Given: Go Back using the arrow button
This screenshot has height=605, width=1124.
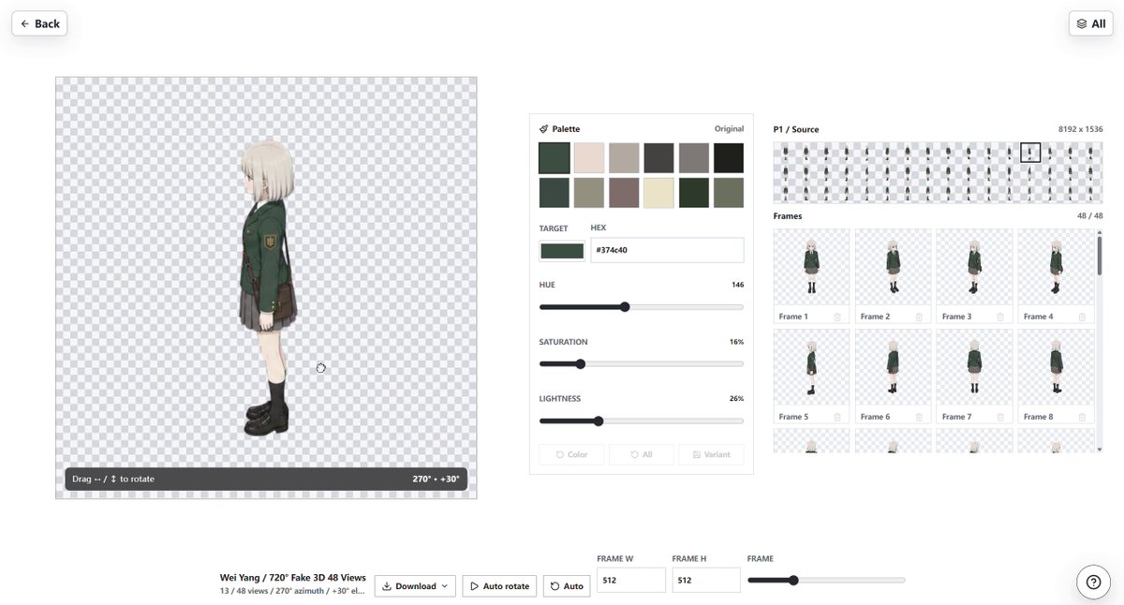Looking at the screenshot, I should (x=39, y=23).
